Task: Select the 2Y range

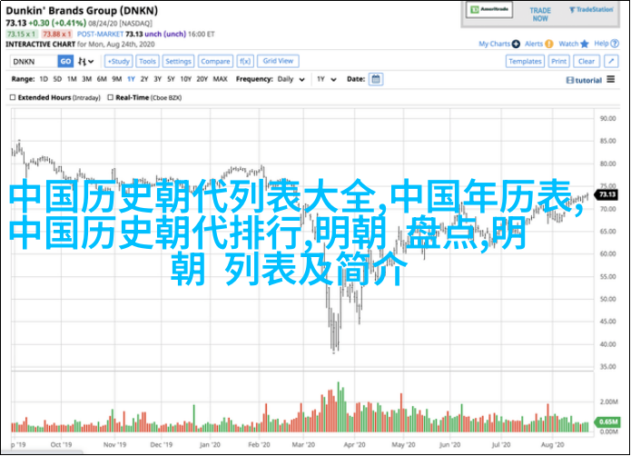Action: [x=144, y=79]
